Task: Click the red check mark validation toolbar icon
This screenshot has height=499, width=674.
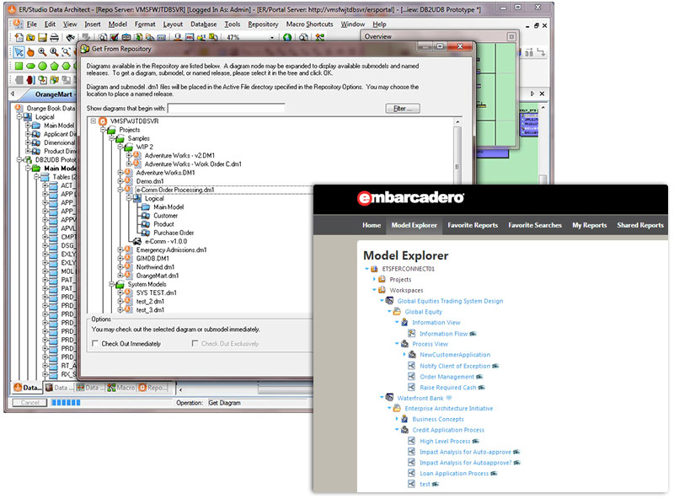Action: coord(114,38)
